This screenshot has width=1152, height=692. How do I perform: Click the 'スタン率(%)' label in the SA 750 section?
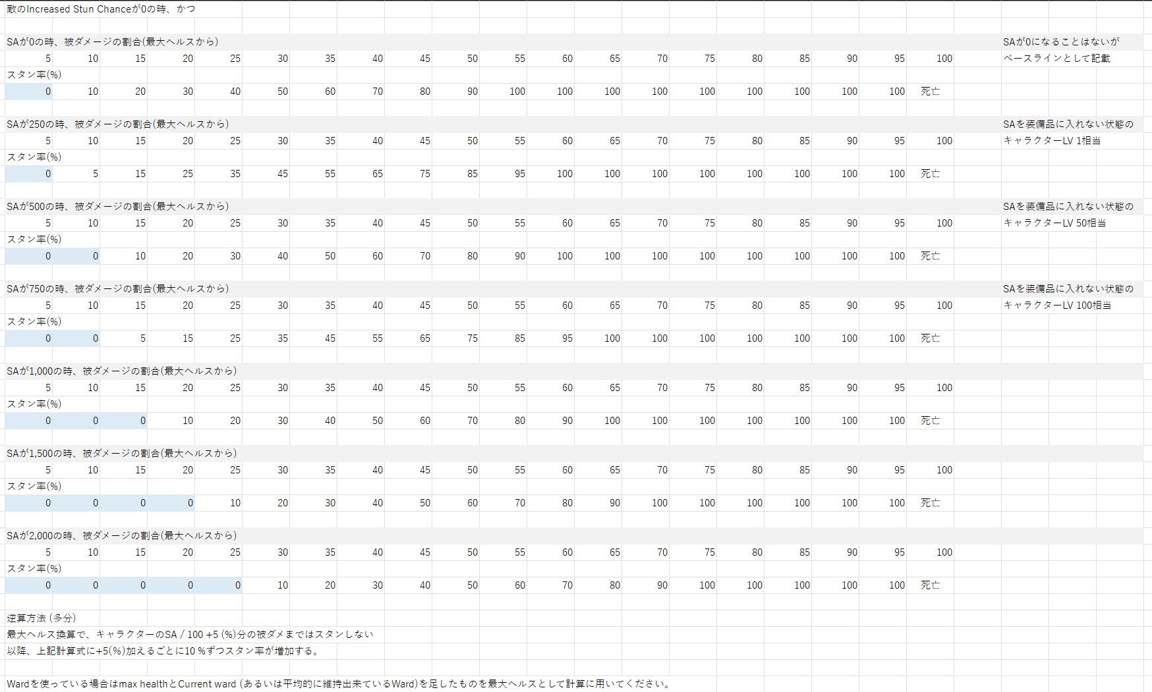(34, 321)
